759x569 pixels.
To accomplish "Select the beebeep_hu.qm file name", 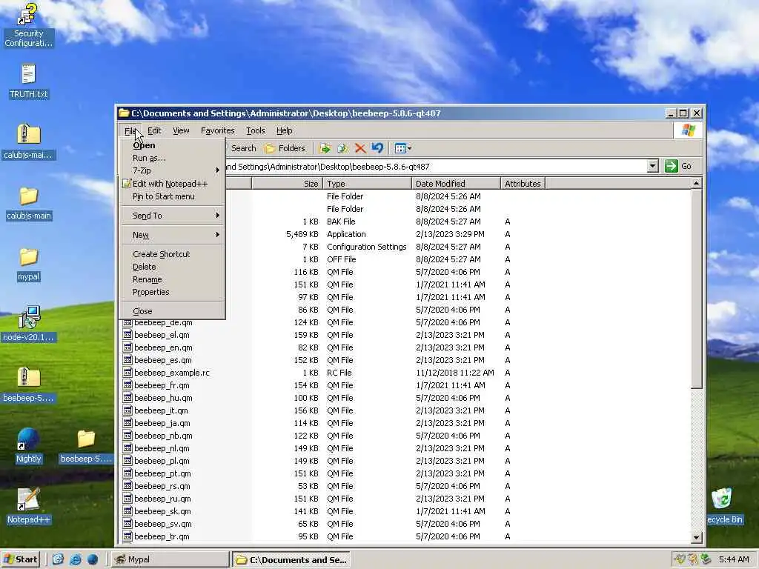I will point(163,398).
